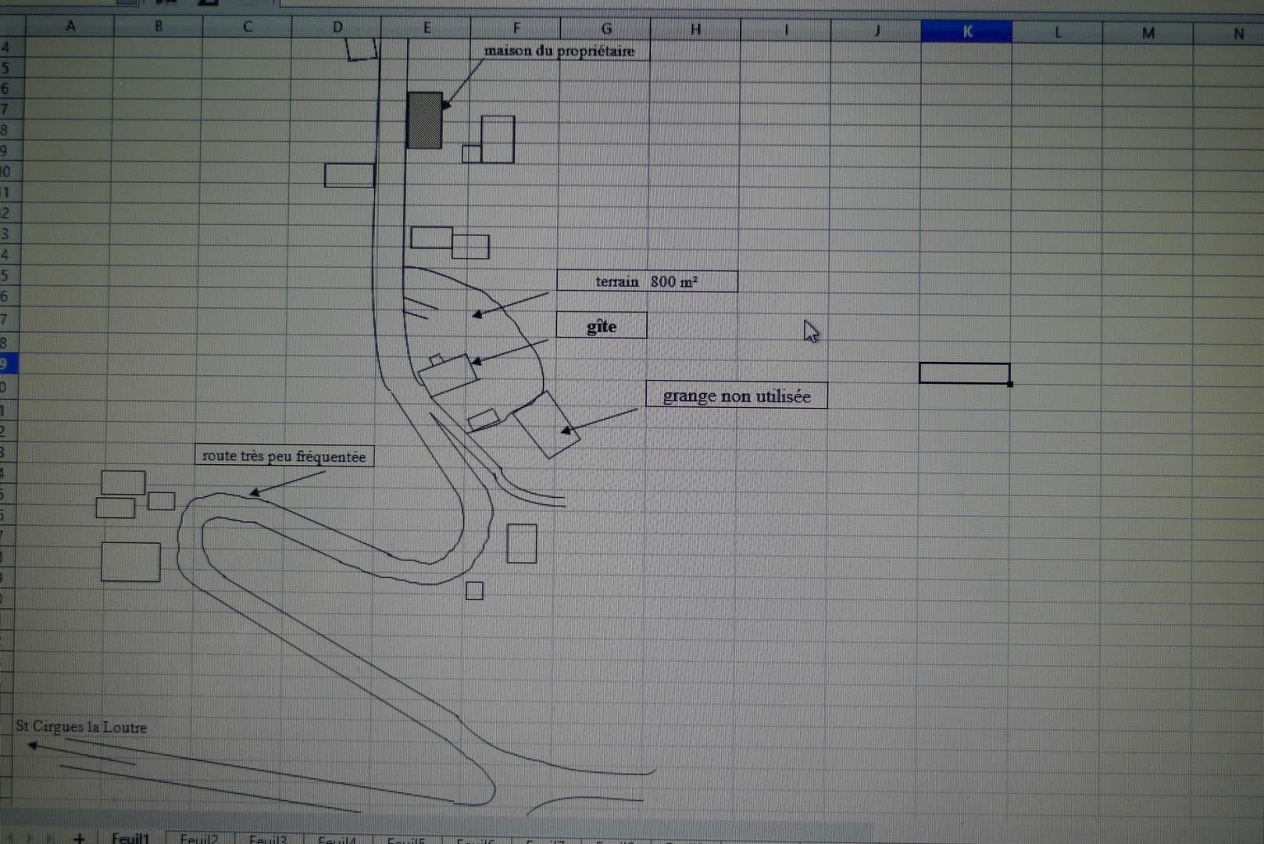Select the 'route très peu fréquentée' label

pyautogui.click(x=284, y=456)
